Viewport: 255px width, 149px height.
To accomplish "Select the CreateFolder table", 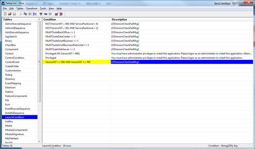I will pyautogui.click(x=12, y=66).
